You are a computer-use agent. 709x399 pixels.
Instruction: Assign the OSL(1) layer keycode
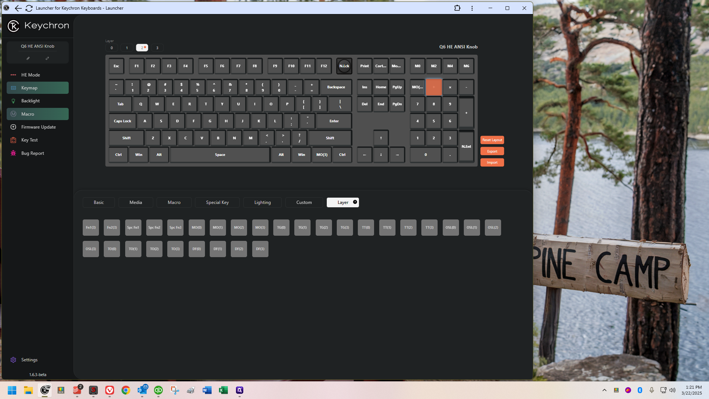472,228
